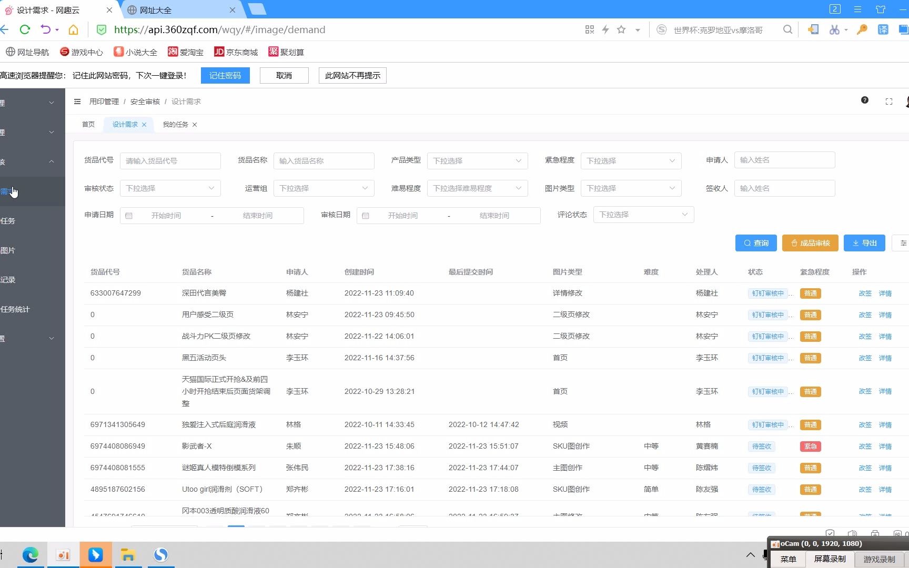Open the column settings icon beside 导出
Image resolution: width=909 pixels, height=568 pixels.
click(x=903, y=243)
